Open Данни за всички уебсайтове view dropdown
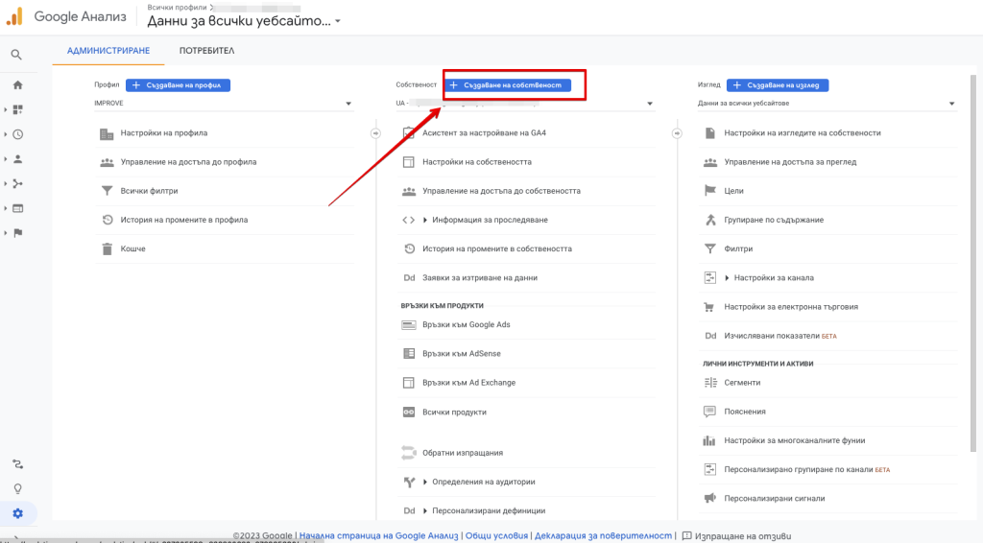The image size is (983, 543). click(x=827, y=104)
